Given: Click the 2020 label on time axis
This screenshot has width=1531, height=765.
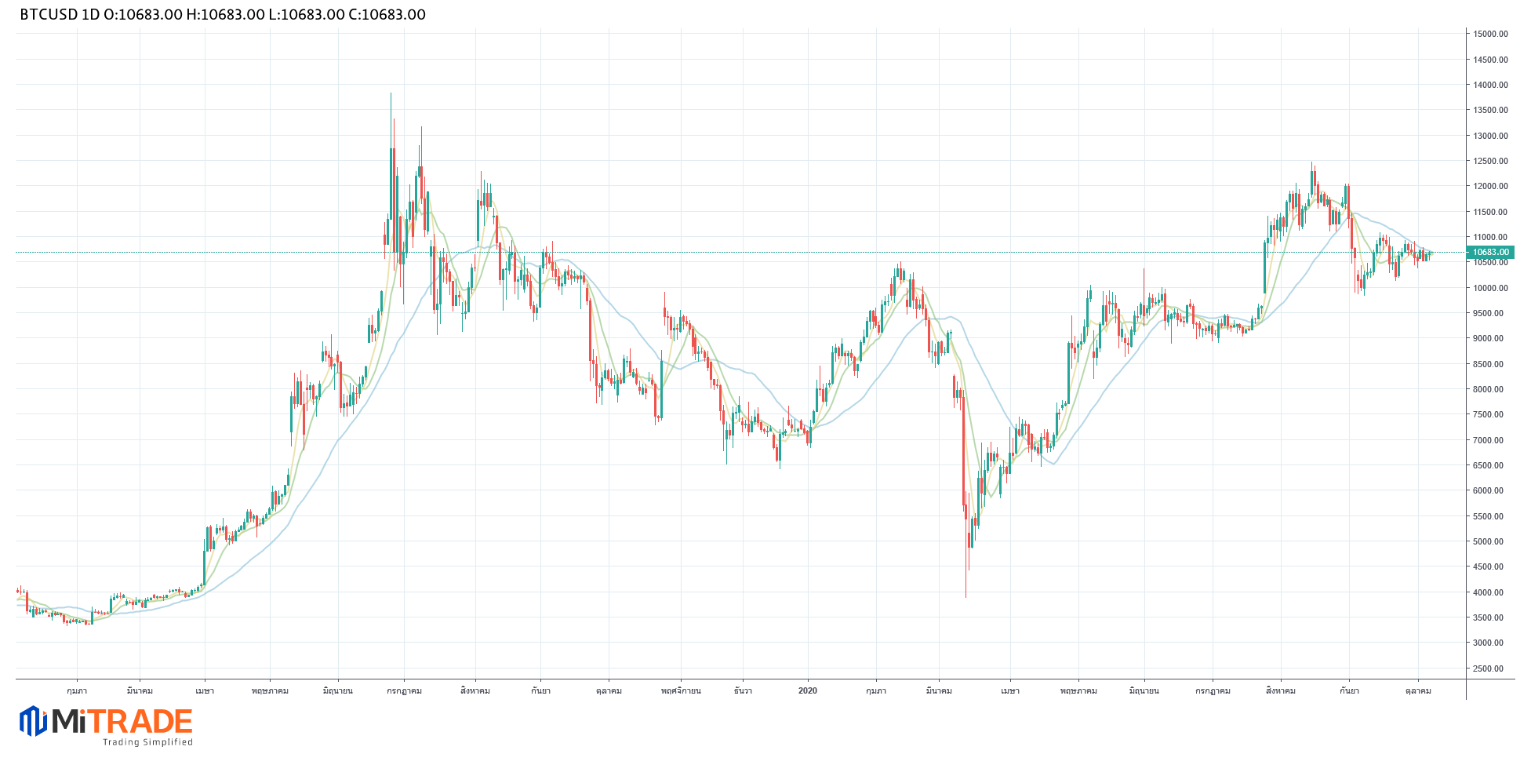Looking at the screenshot, I should [807, 691].
